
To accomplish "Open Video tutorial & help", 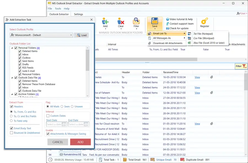I will [x=179, y=19].
